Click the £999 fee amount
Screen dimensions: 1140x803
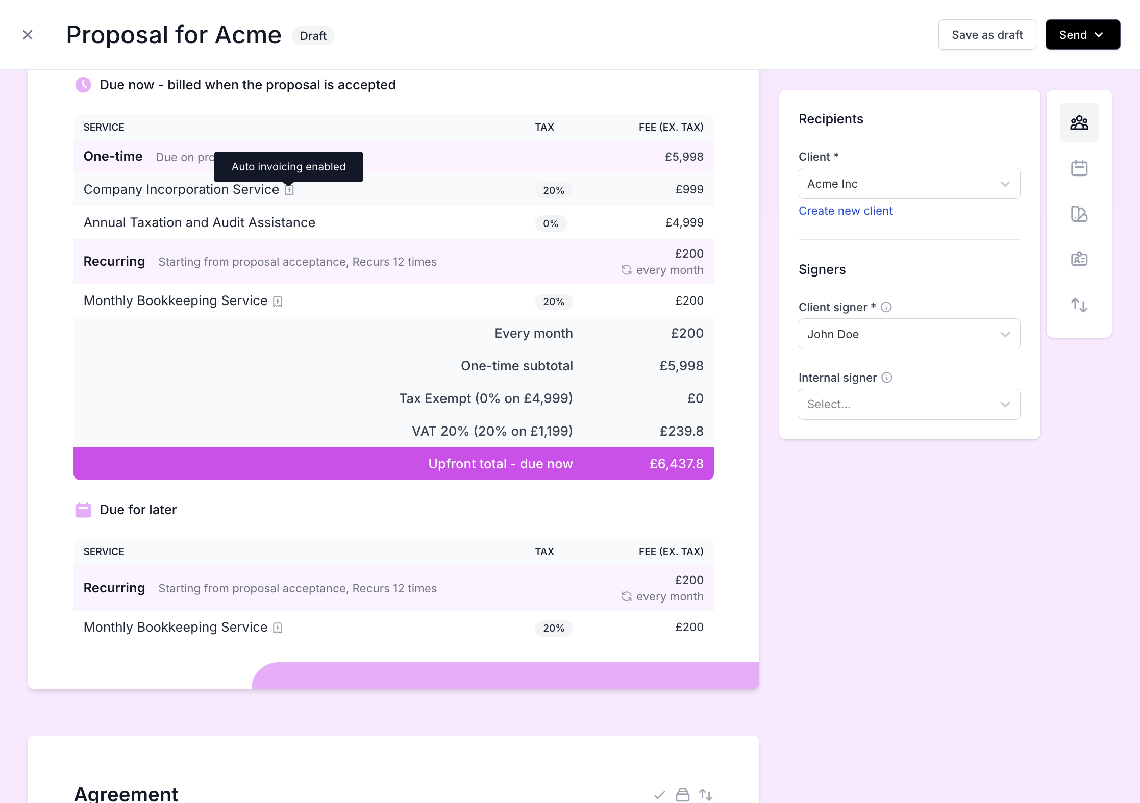pos(689,189)
